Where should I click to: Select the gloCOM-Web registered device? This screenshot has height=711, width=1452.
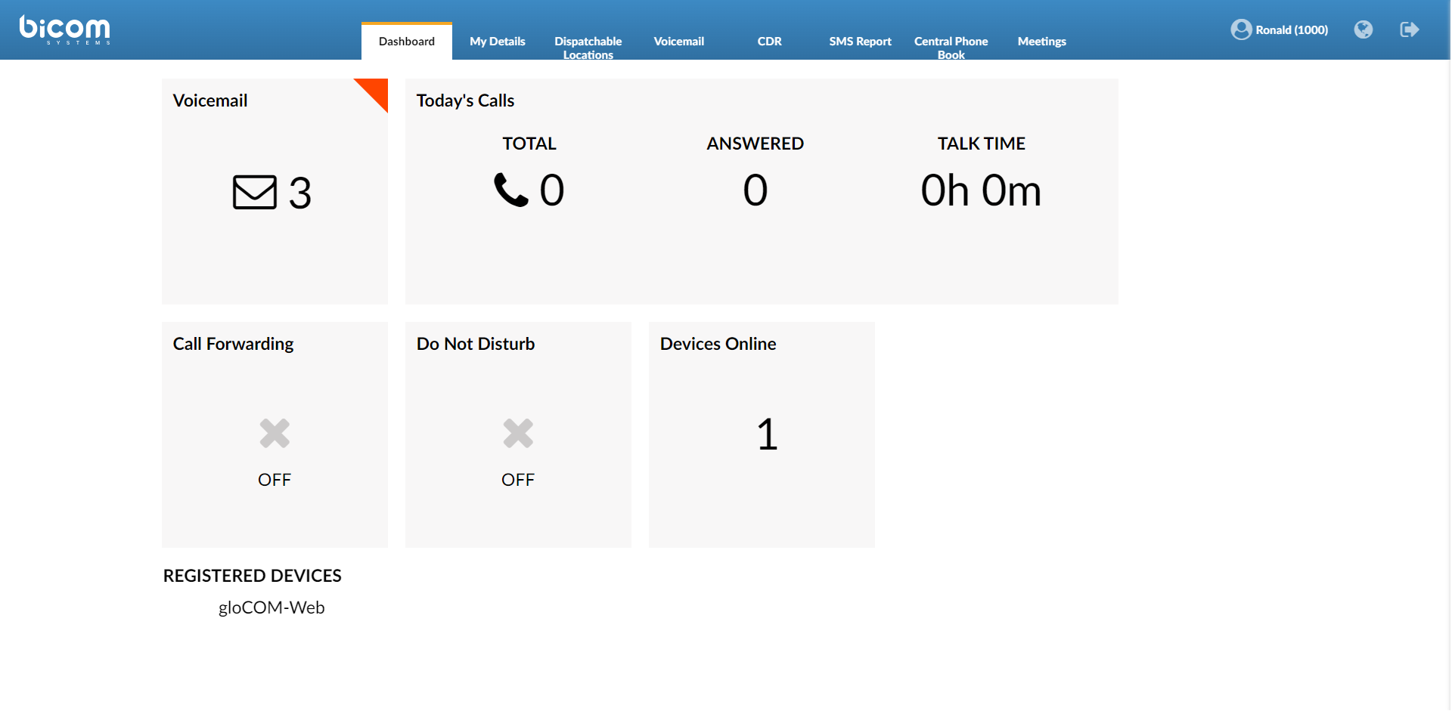coord(271,607)
